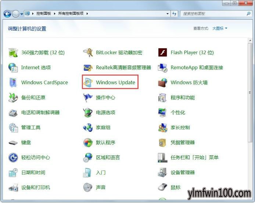Viewport: 255px width, 203px height.
Task: Open the 默认程序 icon
Action: 88,143
